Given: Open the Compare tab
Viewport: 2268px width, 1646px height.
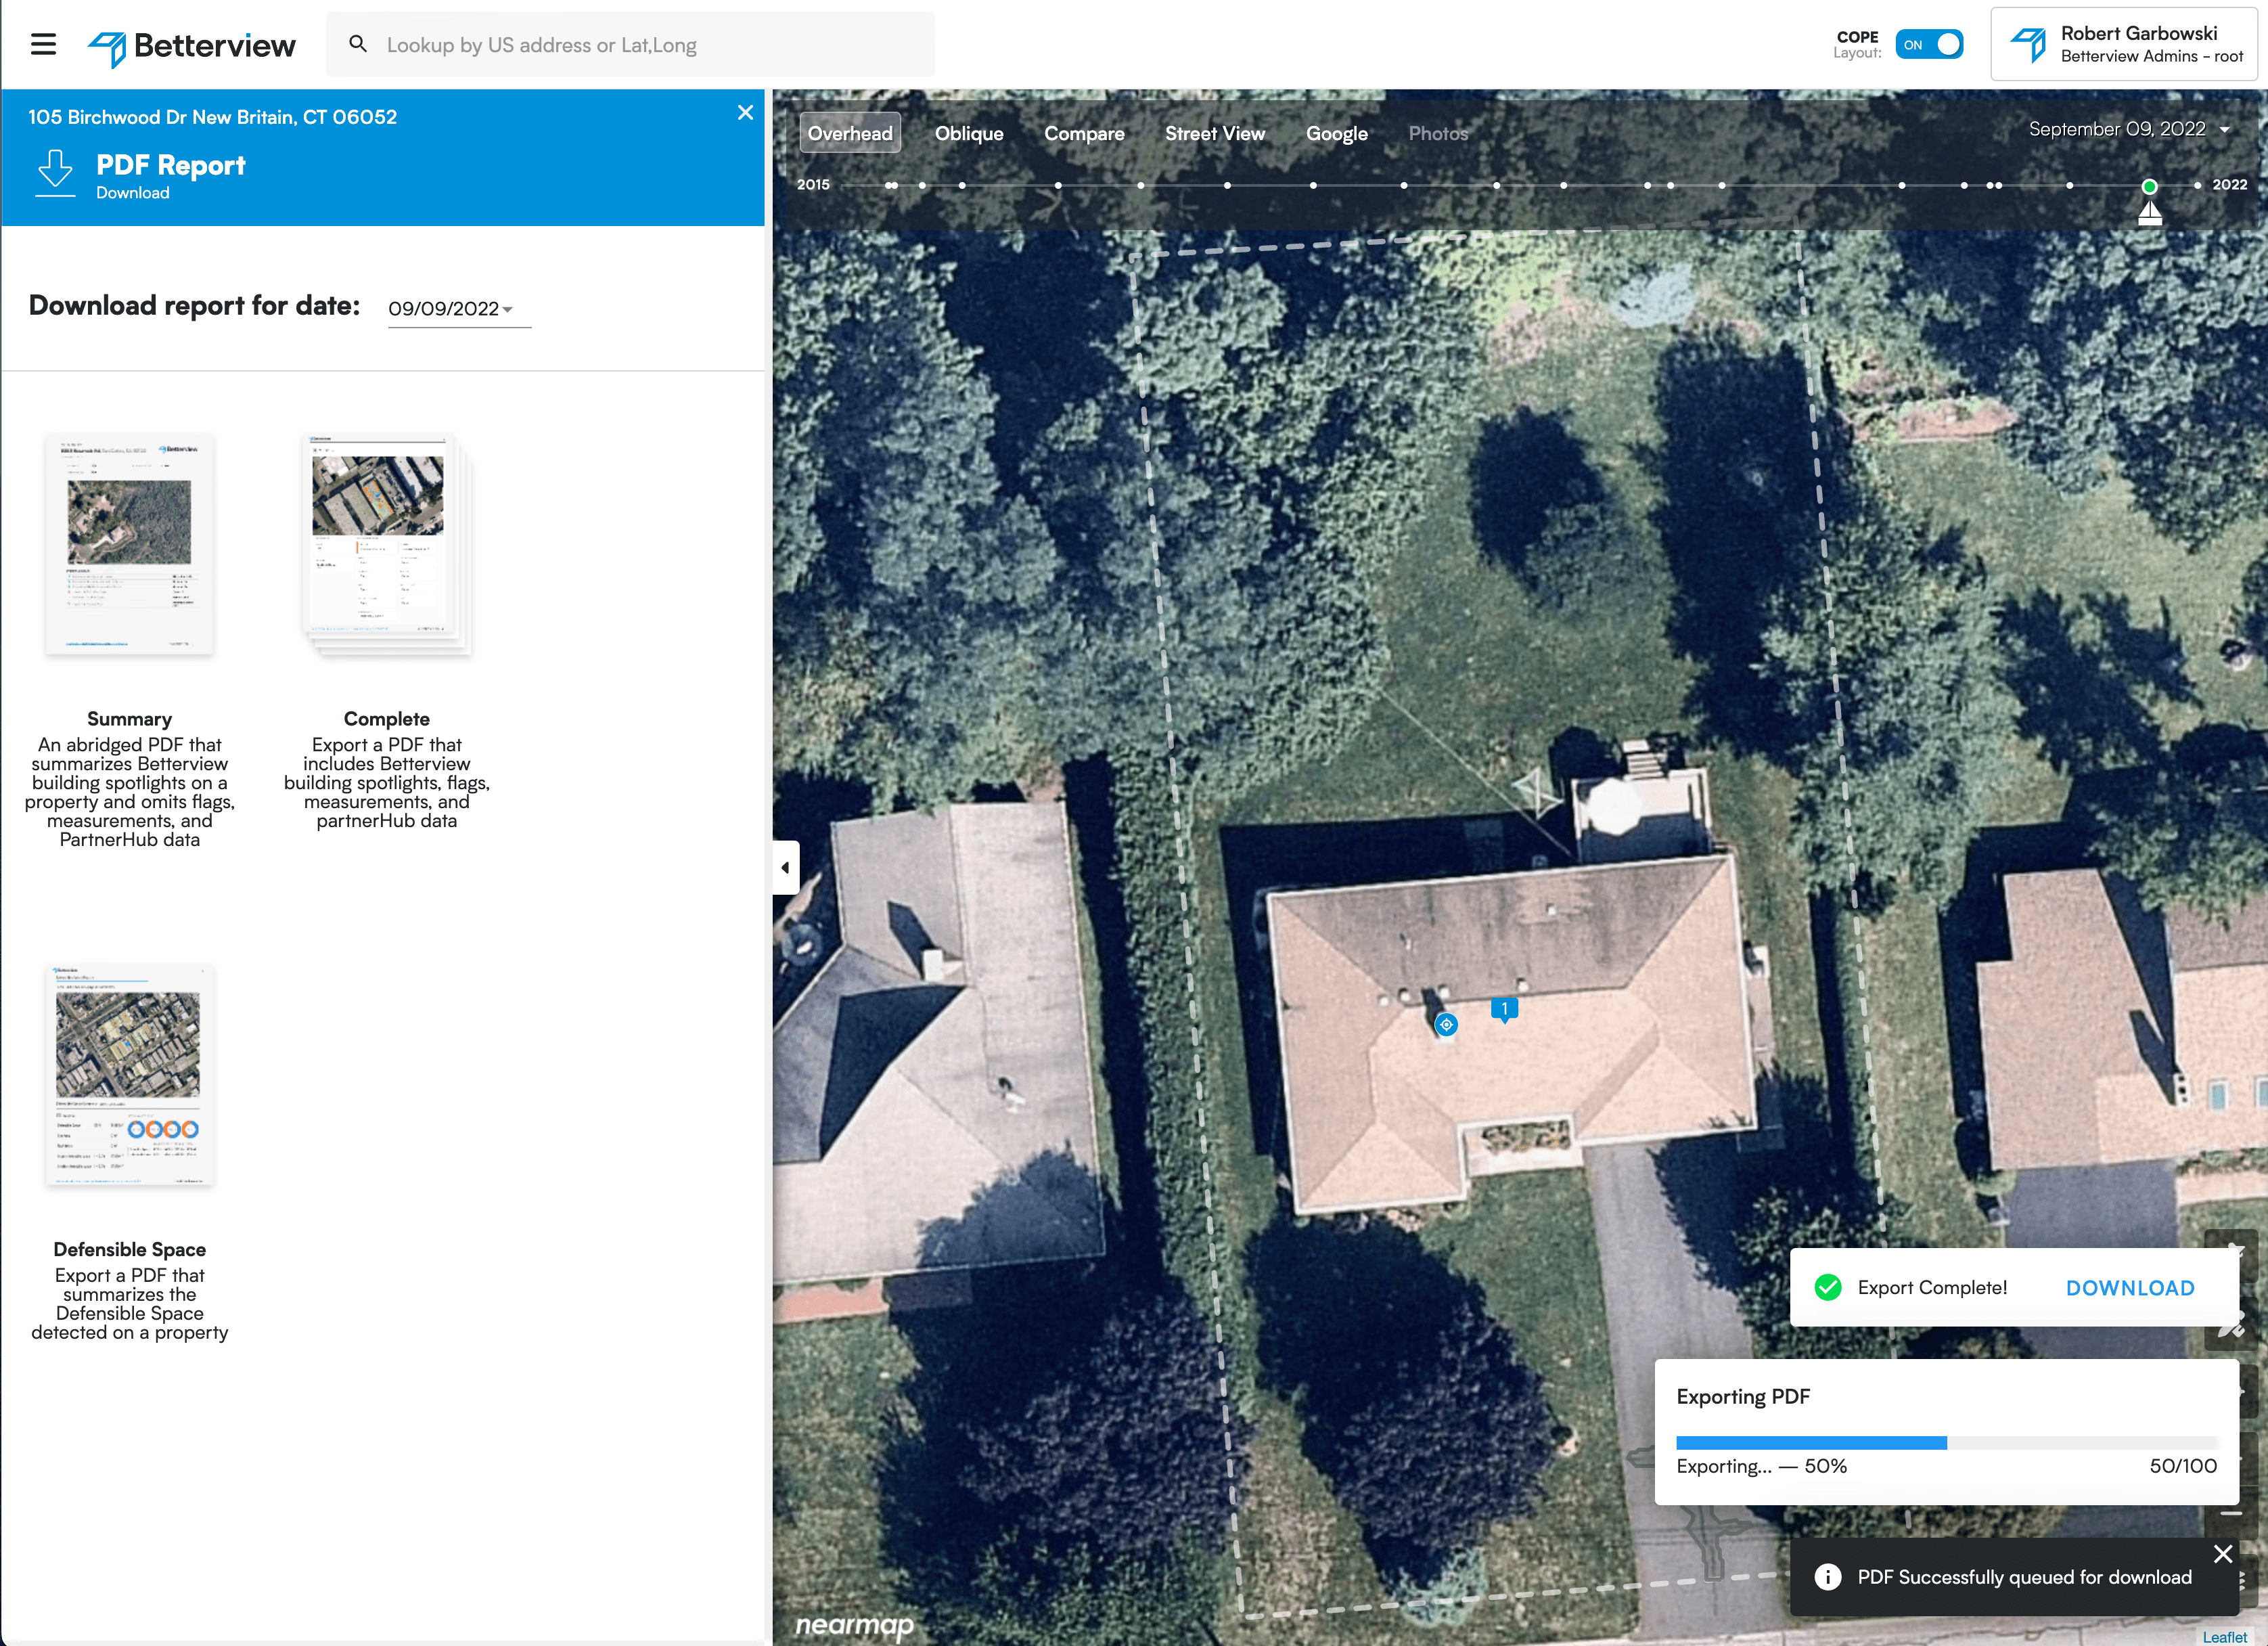Looking at the screenshot, I should 1084,133.
